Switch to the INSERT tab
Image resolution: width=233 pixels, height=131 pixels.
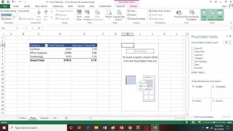27,7
